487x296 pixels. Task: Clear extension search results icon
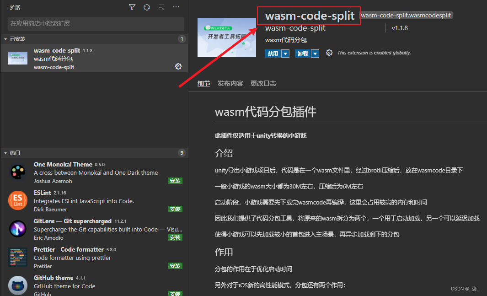pyautogui.click(x=161, y=7)
